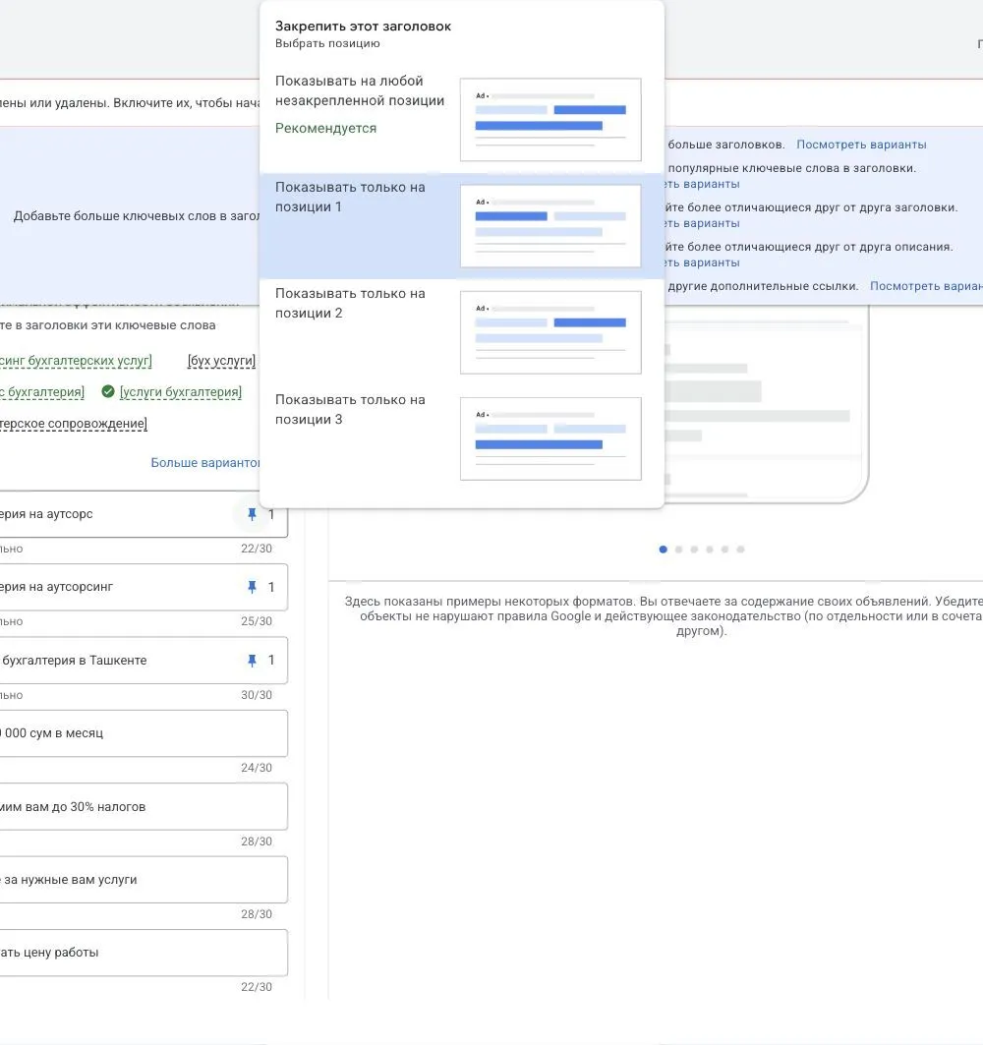Viewport: 983px width, 1045px height.
Task: Click keyword '[услуги бухгалтерия]'
Action: (181, 392)
